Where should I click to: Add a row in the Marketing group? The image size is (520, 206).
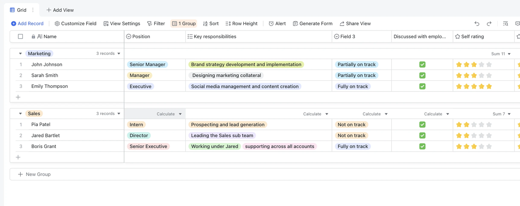click(x=18, y=97)
